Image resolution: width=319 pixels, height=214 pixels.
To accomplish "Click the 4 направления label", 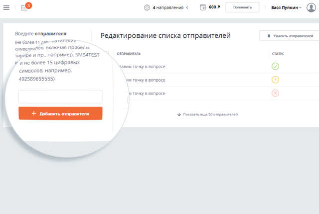I will 168,7.
